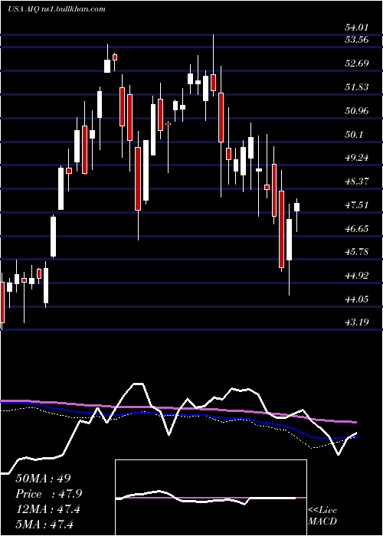The width and height of the screenshot is (383, 536).
Task: Click the USA AIQ ns1.bullkhan.com header text
Action: click(x=57, y=9)
